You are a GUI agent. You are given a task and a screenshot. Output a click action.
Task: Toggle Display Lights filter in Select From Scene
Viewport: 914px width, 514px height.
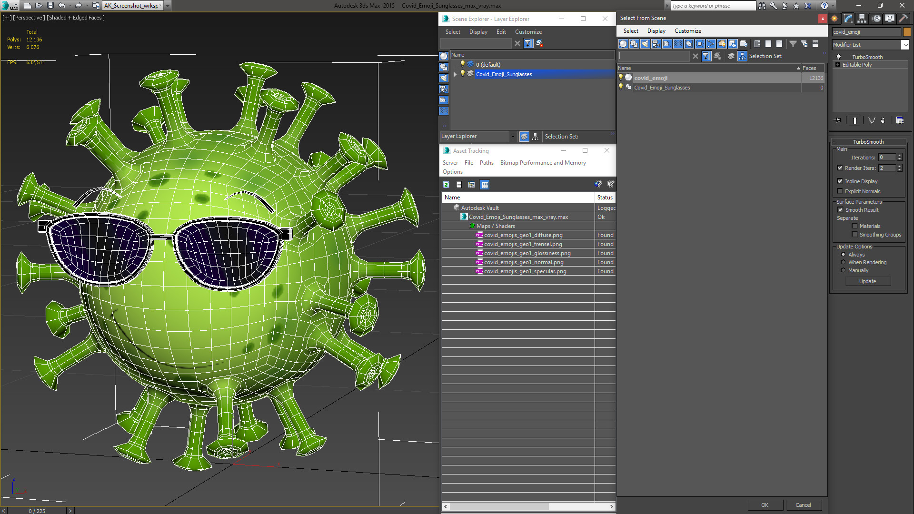point(645,44)
